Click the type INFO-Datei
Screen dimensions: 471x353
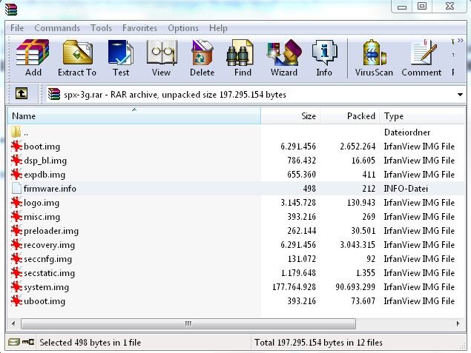coord(406,189)
